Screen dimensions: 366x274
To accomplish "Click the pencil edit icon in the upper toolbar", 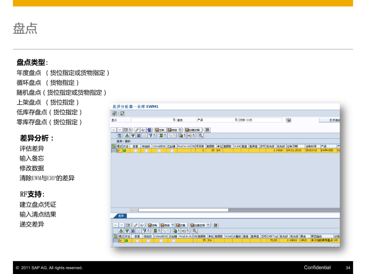I will 137,130.
